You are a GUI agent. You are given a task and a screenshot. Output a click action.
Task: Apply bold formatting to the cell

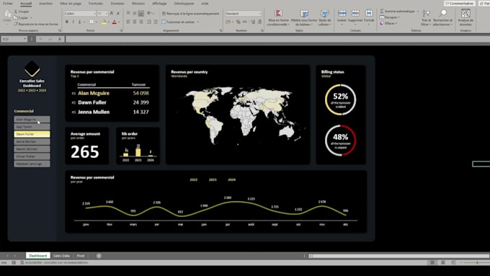tap(67, 22)
